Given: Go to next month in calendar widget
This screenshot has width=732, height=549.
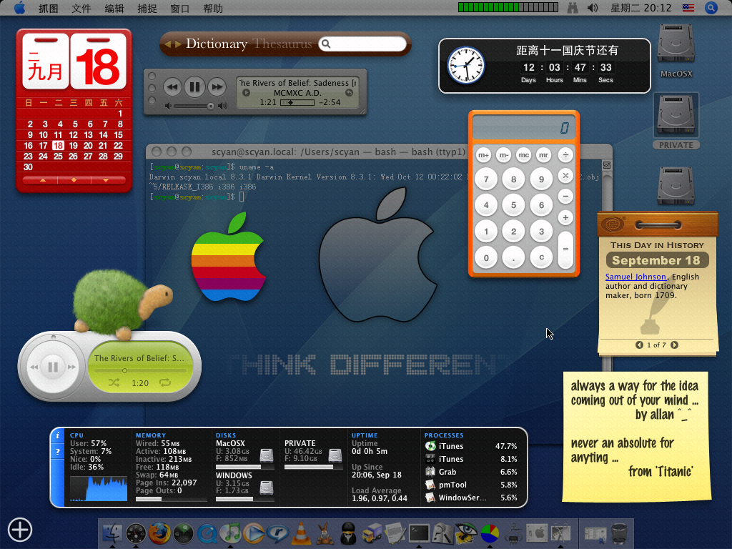Looking at the screenshot, I should [x=105, y=180].
